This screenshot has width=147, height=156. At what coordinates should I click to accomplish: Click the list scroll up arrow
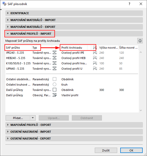pos(141,52)
